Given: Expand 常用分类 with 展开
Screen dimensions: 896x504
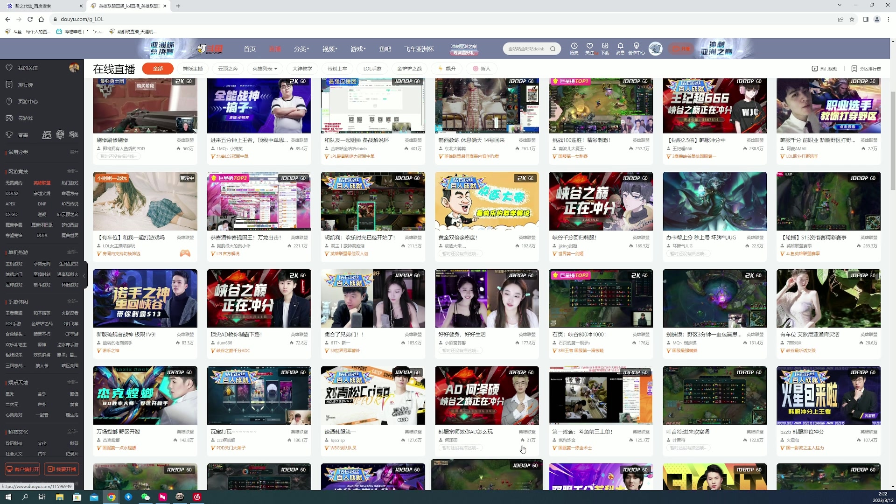Looking at the screenshot, I should [x=74, y=152].
